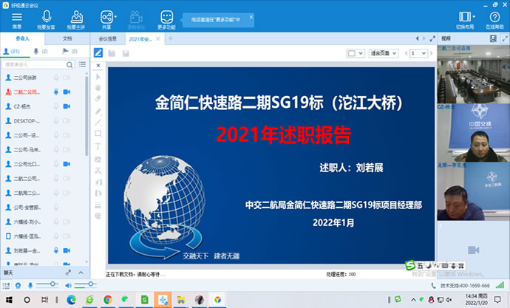
Task: Open 在线帮助 help icon
Action: coord(494,16)
